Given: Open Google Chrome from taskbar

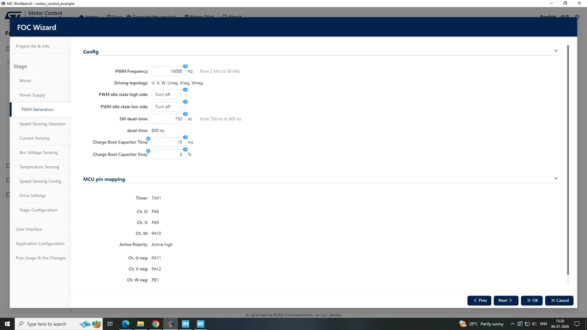Looking at the screenshot, I should point(155,324).
